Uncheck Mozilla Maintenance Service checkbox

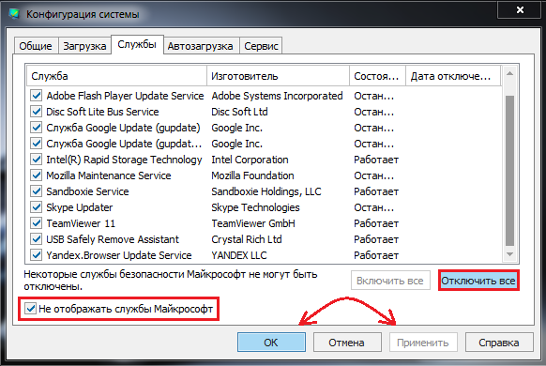pos(36,175)
